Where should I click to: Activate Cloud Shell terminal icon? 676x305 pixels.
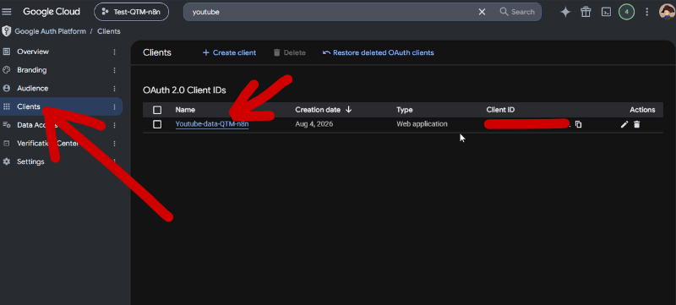606,12
